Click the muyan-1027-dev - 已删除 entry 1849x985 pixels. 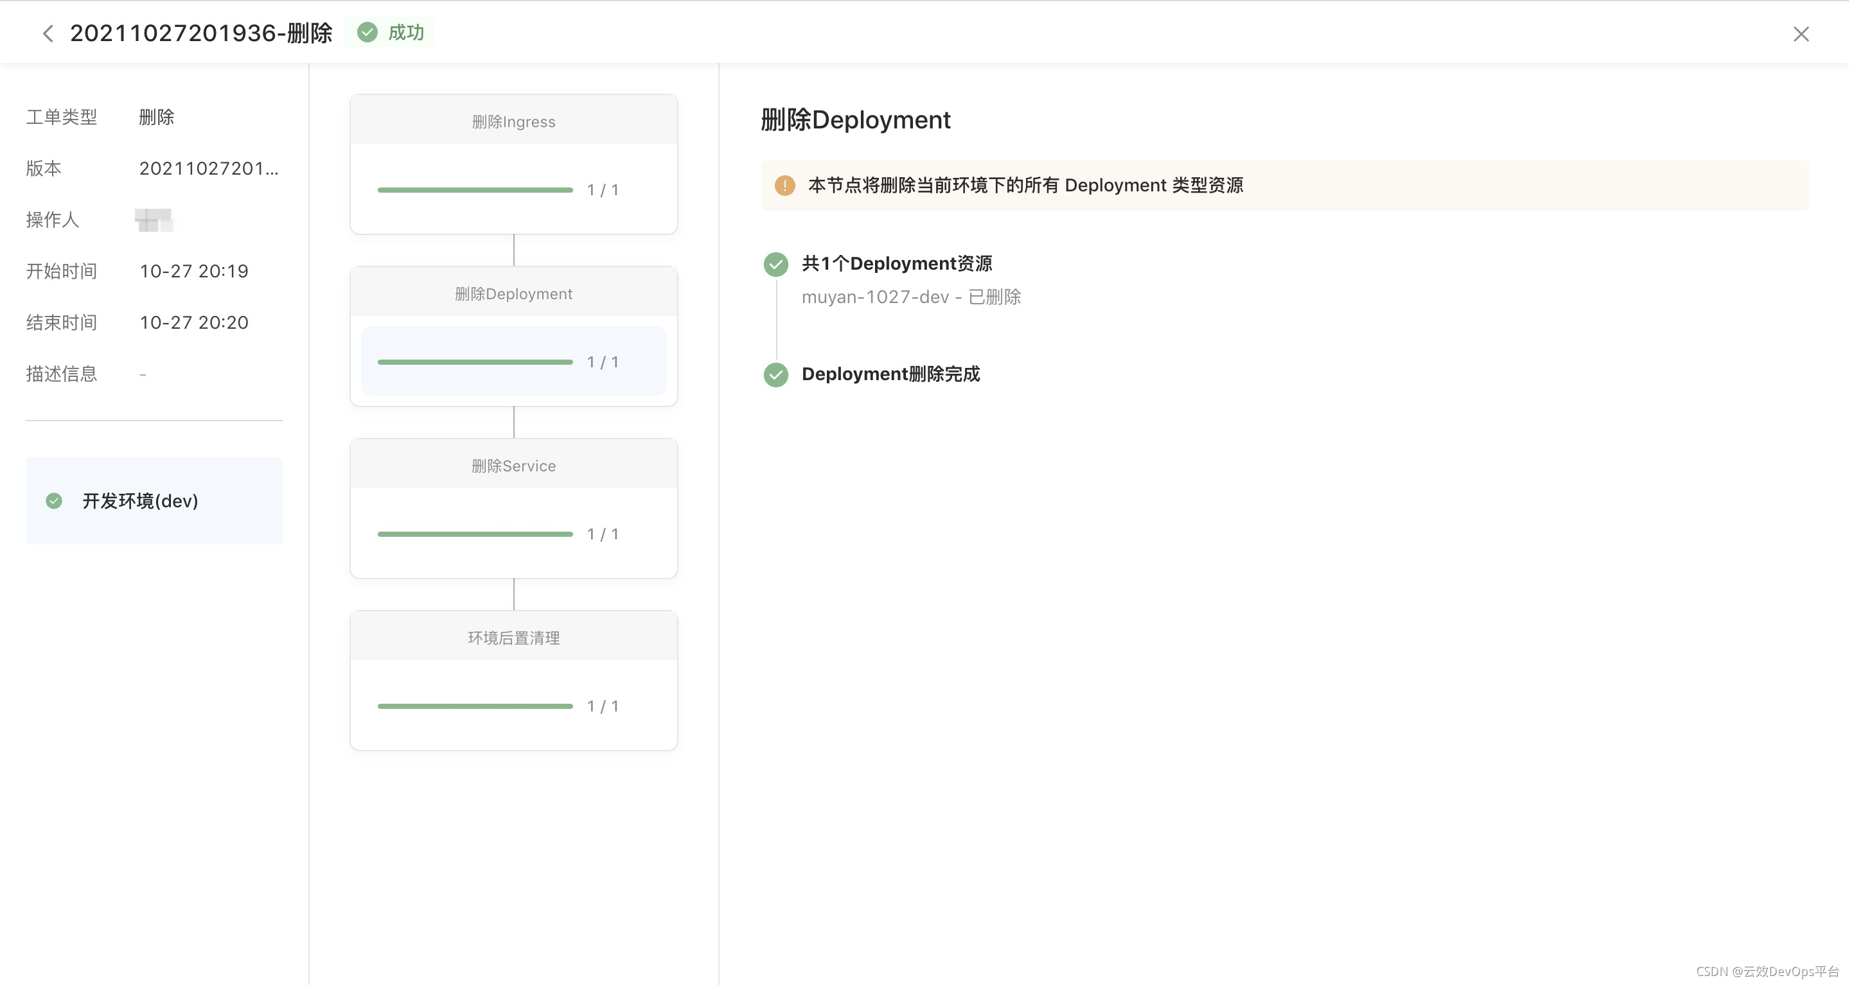click(911, 297)
